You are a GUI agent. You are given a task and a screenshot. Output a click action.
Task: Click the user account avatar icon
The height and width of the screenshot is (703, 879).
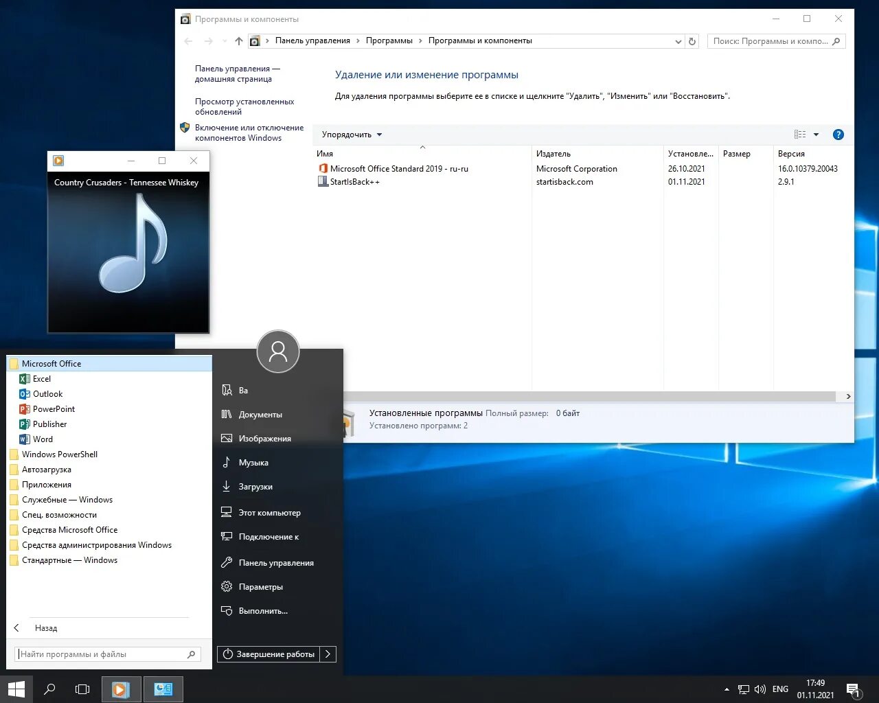pos(278,351)
